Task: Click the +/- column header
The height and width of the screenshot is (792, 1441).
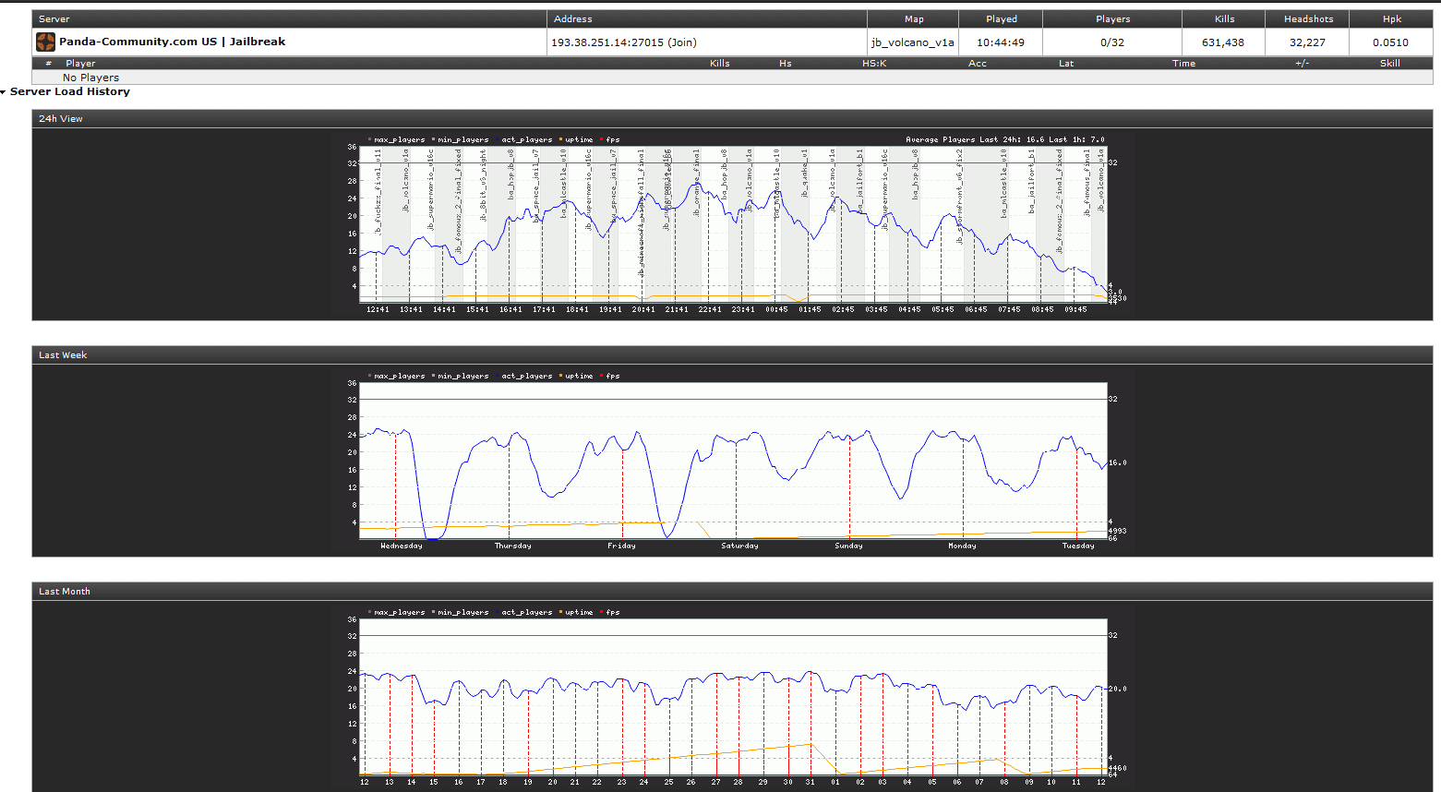Action: click(1302, 64)
